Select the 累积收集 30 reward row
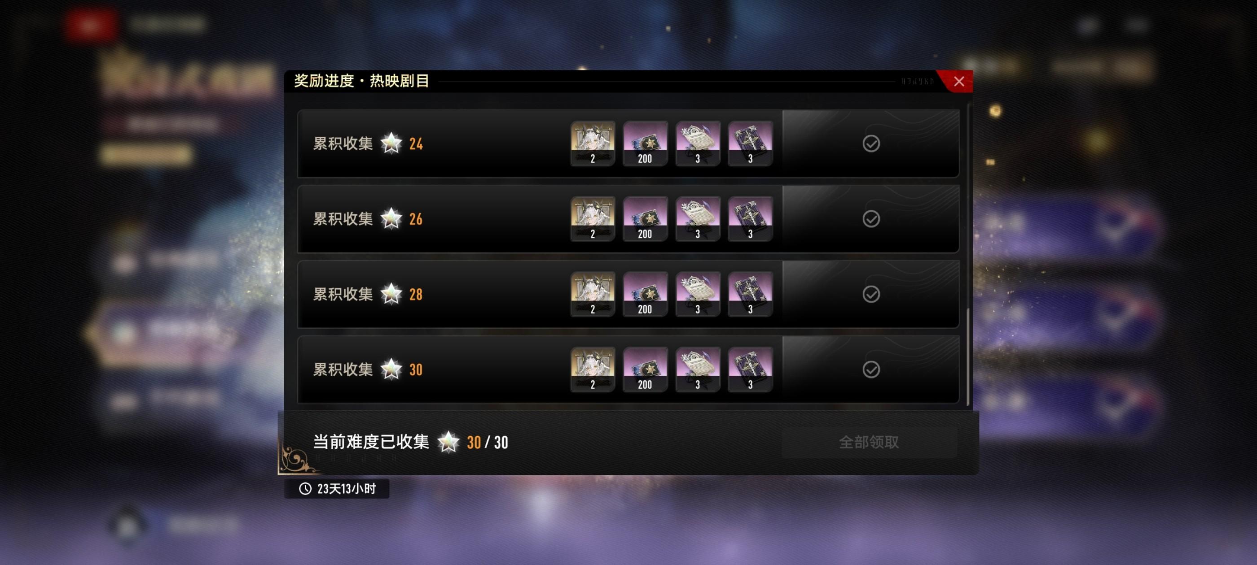This screenshot has height=565, width=1257. coord(628,369)
